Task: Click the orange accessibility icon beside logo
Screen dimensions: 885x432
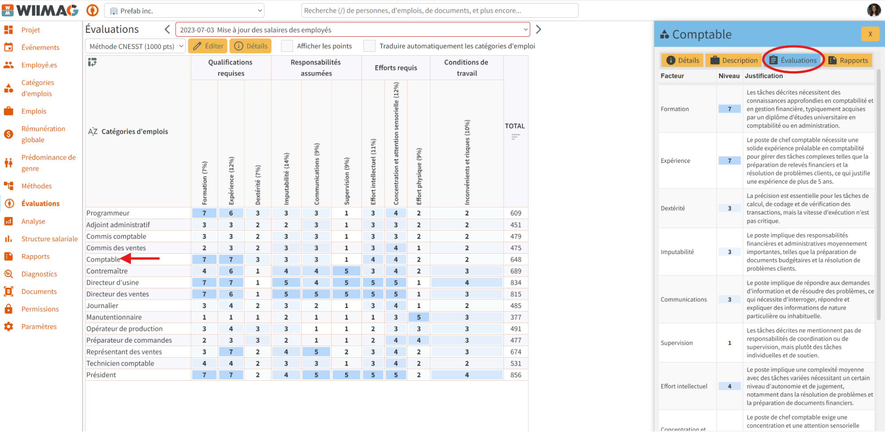Action: (x=92, y=10)
